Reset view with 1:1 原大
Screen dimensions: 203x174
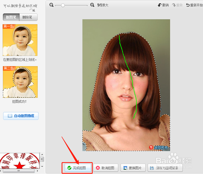tap(103, 5)
